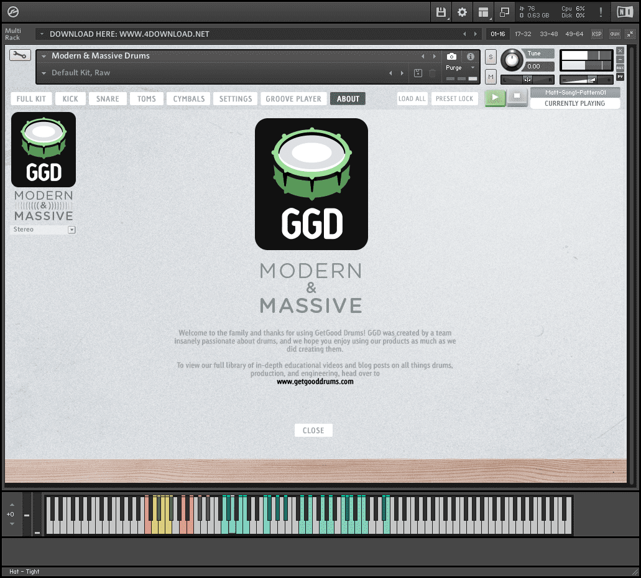
Task: Open www.getgooddrums.com link
Action: click(315, 381)
